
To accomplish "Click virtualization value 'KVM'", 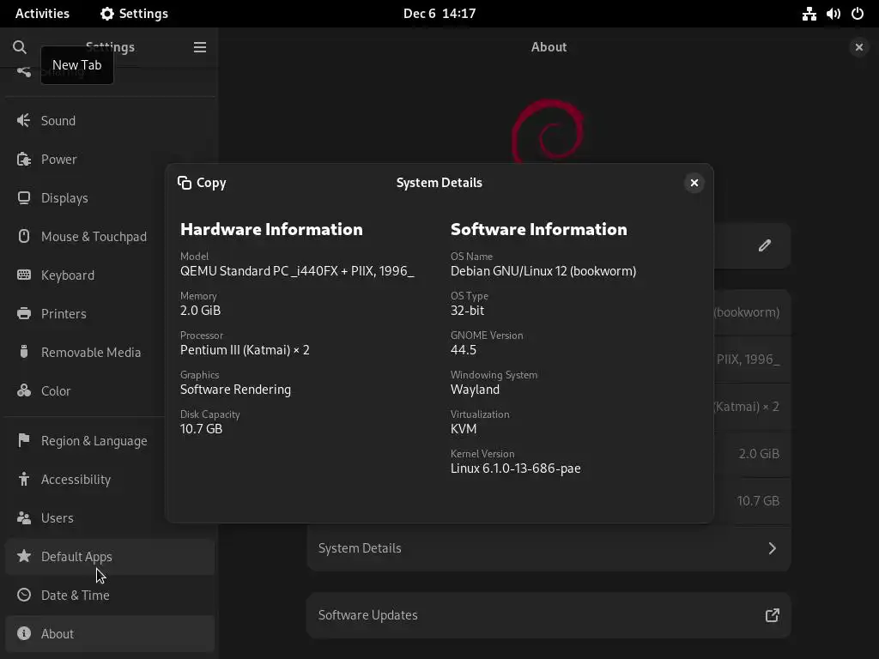I will coord(464,429).
